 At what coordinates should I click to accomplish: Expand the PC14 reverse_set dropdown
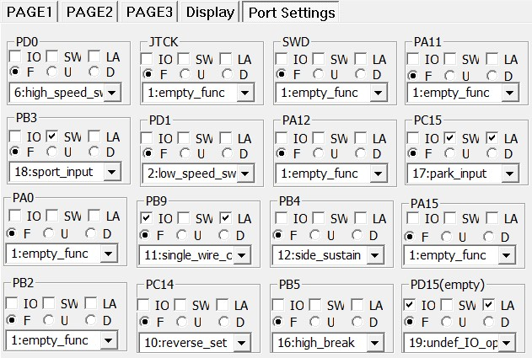click(242, 342)
